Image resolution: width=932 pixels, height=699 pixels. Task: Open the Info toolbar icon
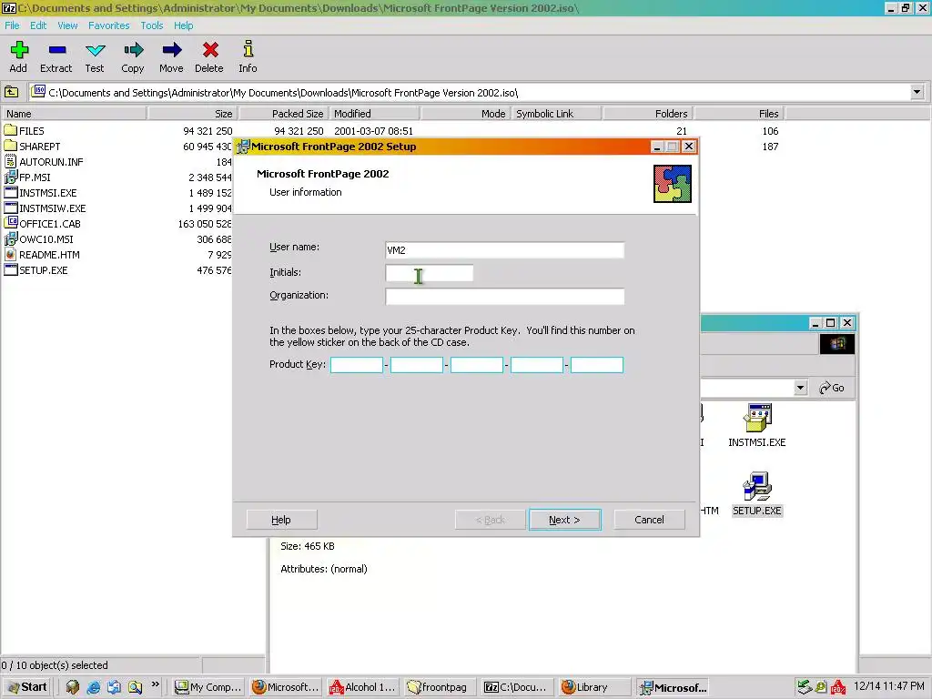tap(248, 57)
